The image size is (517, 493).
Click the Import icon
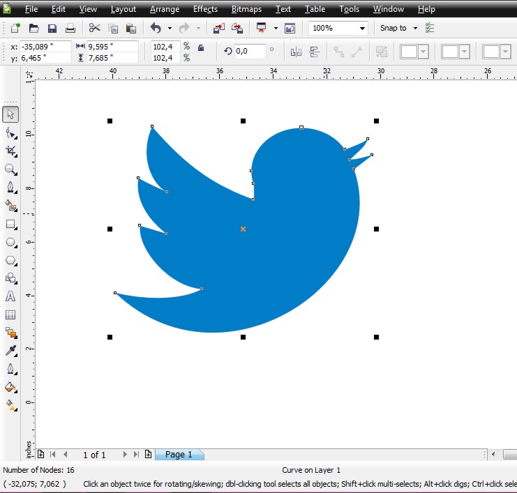218,29
